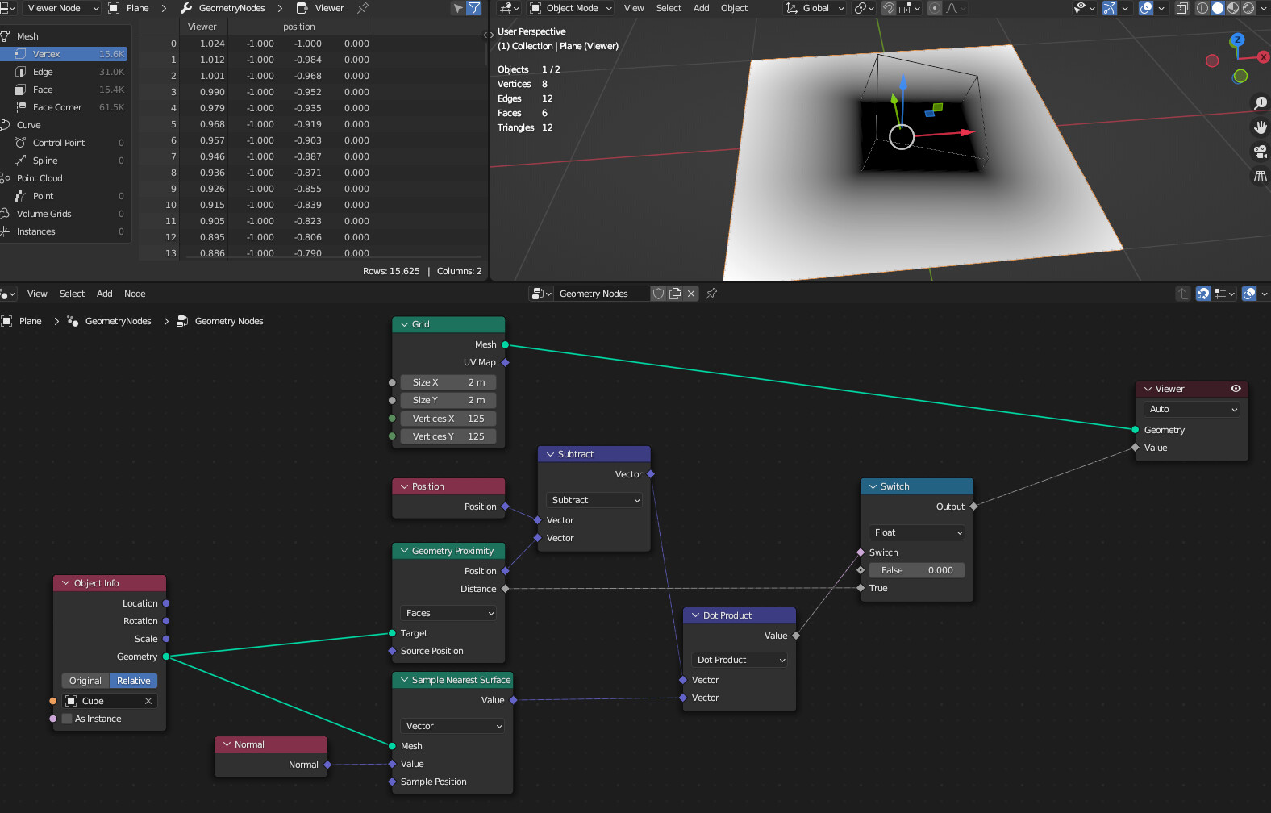
Task: Toggle snapping magnet in viewport header
Action: click(888, 8)
